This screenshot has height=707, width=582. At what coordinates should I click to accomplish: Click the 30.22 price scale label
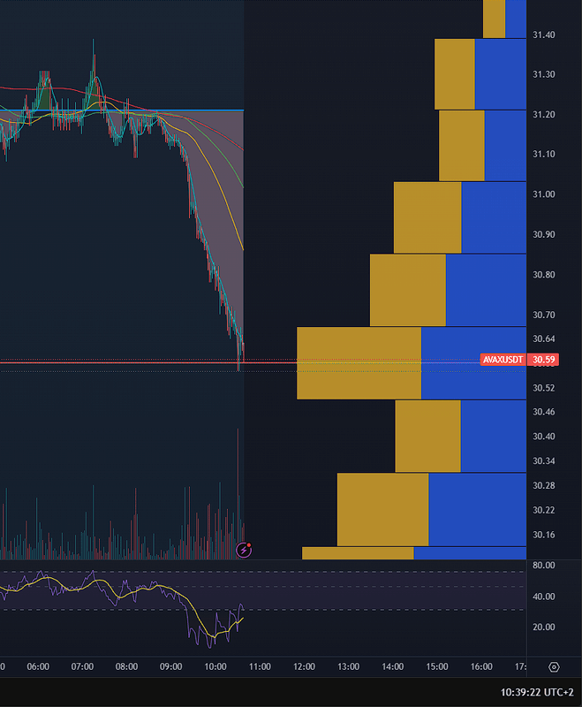544,510
